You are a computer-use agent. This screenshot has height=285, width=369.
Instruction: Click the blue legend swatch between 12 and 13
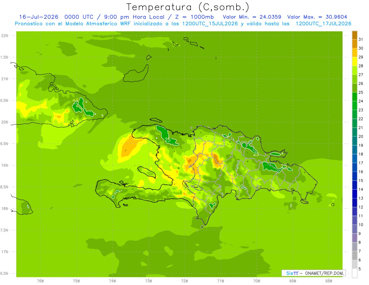(x=355, y=203)
